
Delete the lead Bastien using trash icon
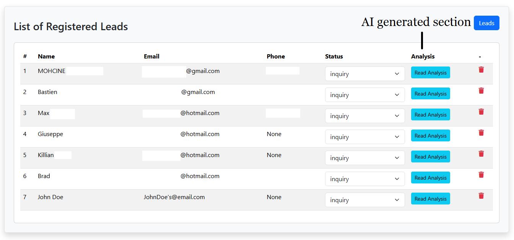481,91
